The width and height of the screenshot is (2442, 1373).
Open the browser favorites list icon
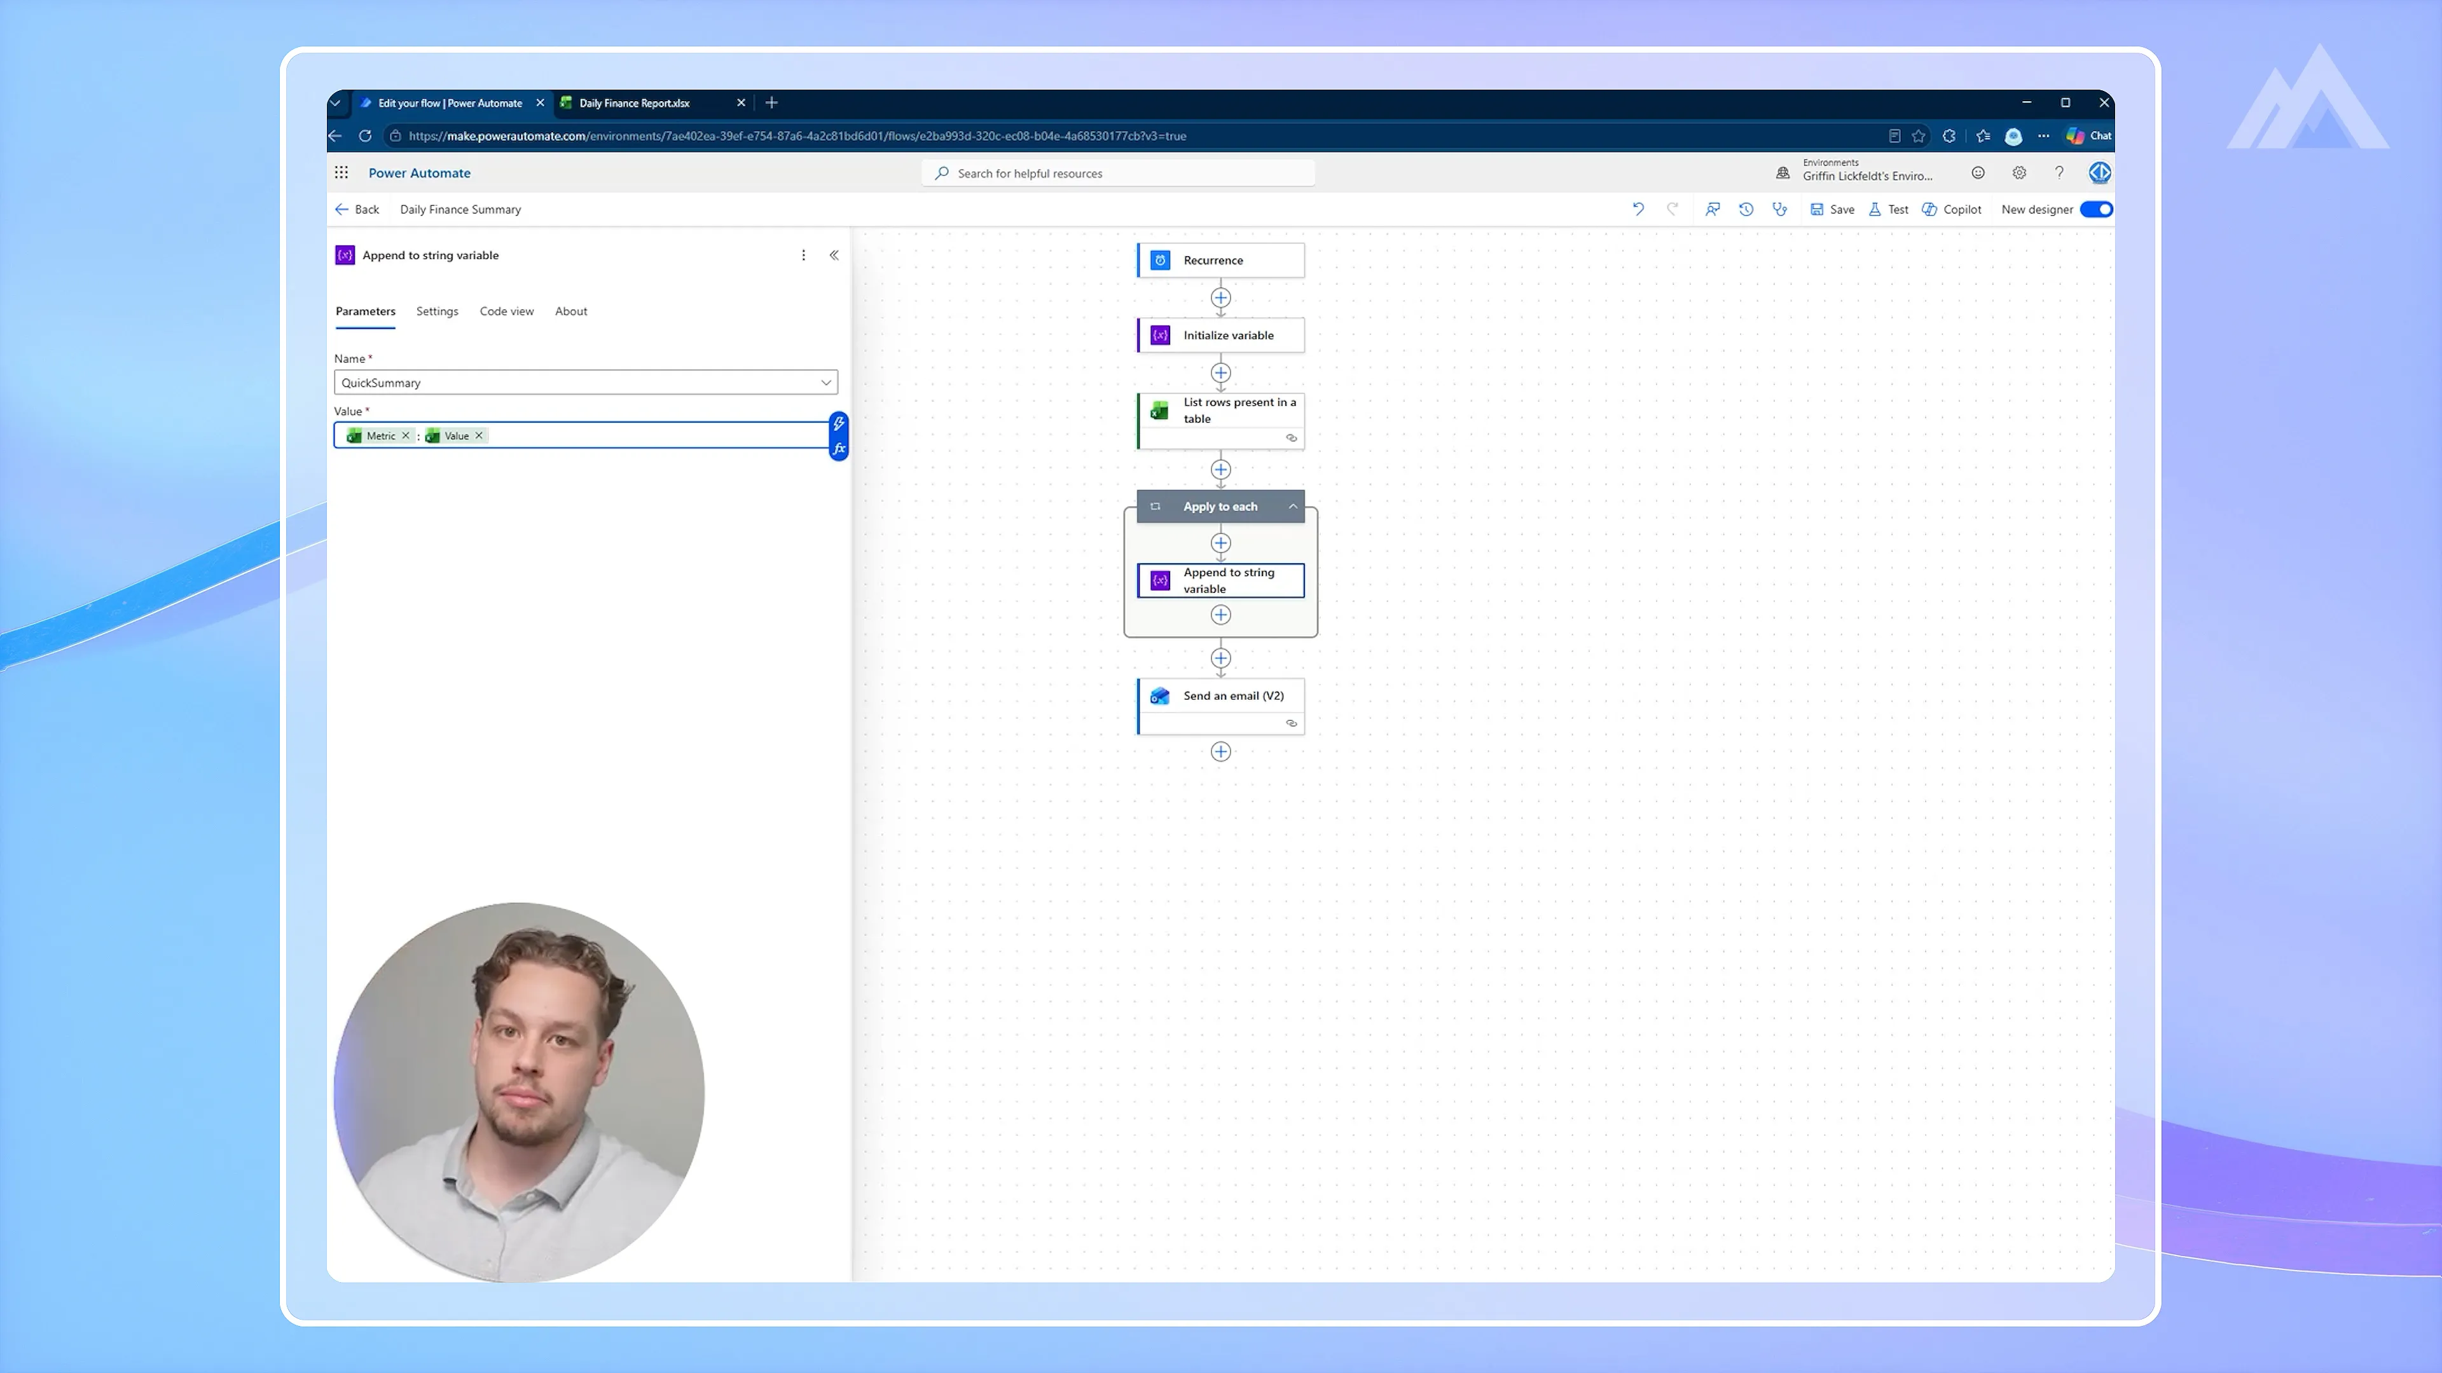click(1983, 137)
